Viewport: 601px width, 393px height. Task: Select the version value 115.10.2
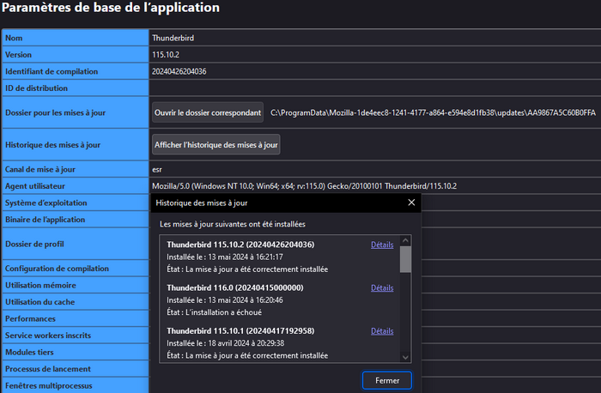(x=166, y=55)
